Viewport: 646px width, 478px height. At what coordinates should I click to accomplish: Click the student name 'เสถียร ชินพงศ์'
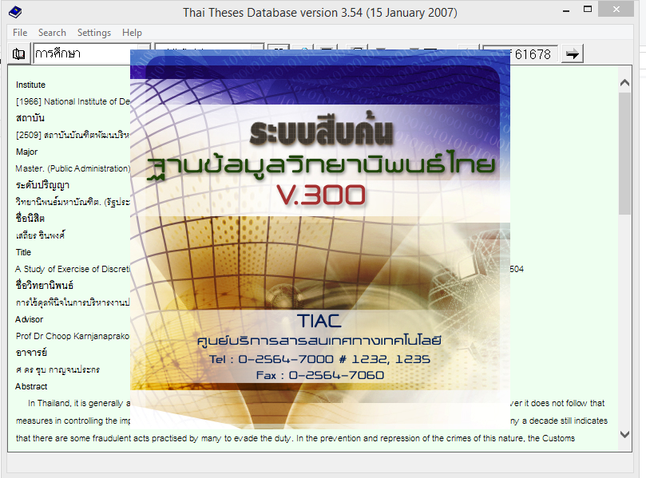41,235
